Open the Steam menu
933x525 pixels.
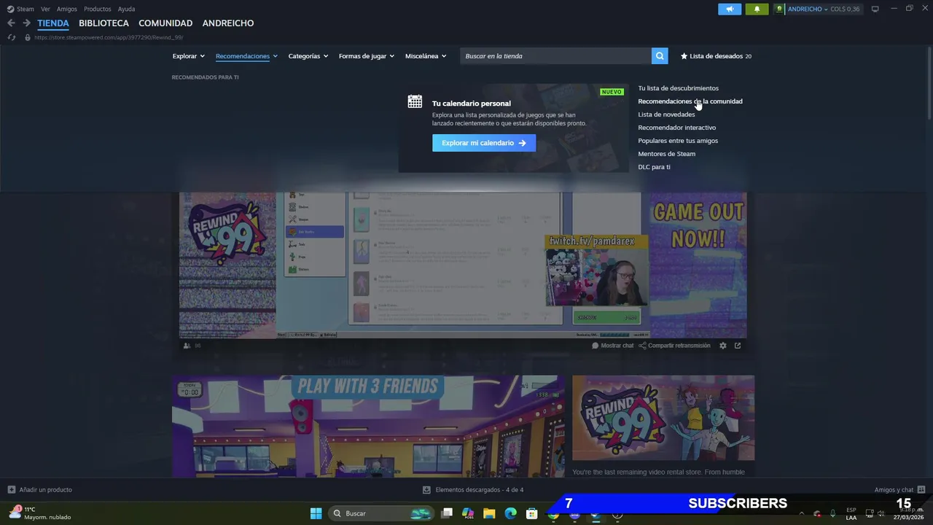26,9
